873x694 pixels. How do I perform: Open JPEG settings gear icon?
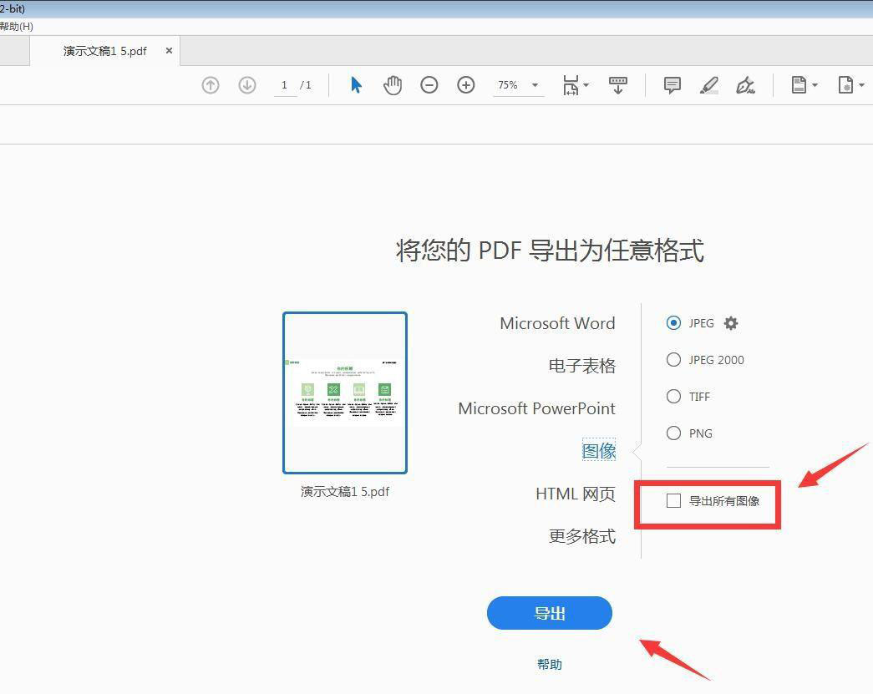coord(731,323)
